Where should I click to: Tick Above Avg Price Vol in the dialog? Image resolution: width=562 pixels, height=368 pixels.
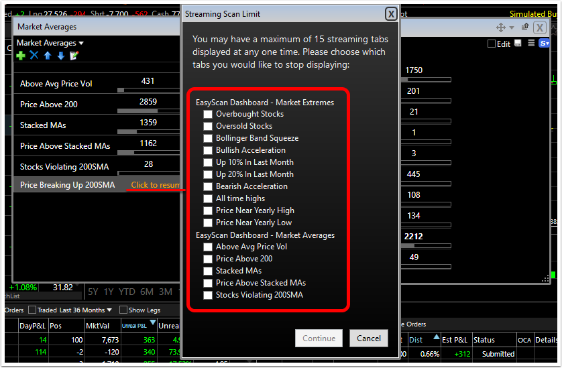[208, 247]
